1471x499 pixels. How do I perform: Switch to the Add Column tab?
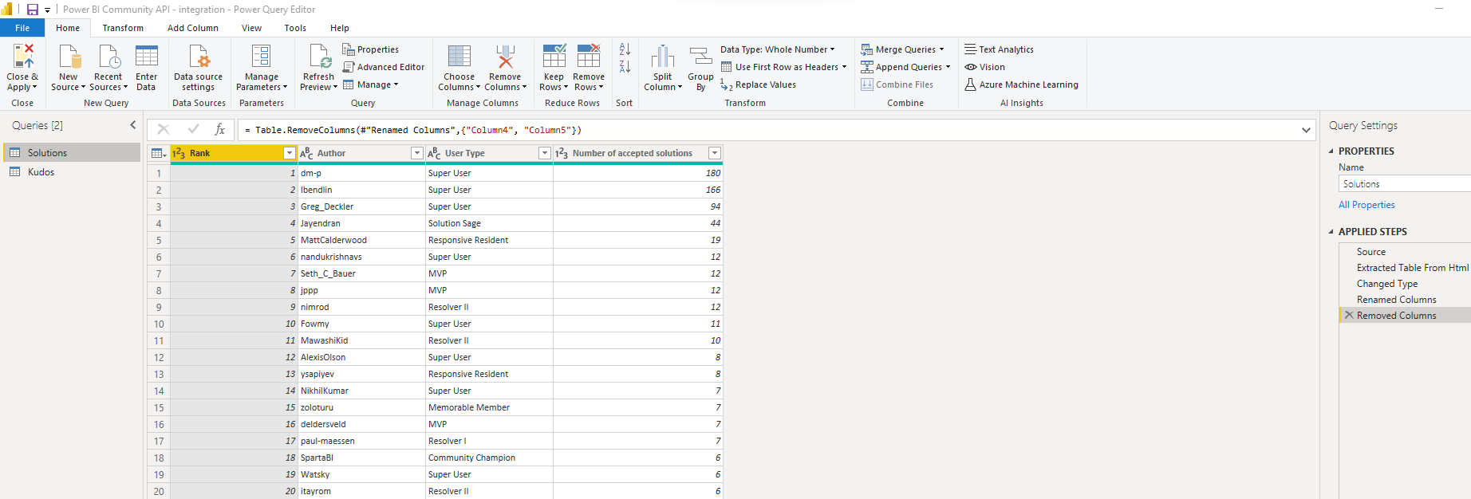(193, 28)
